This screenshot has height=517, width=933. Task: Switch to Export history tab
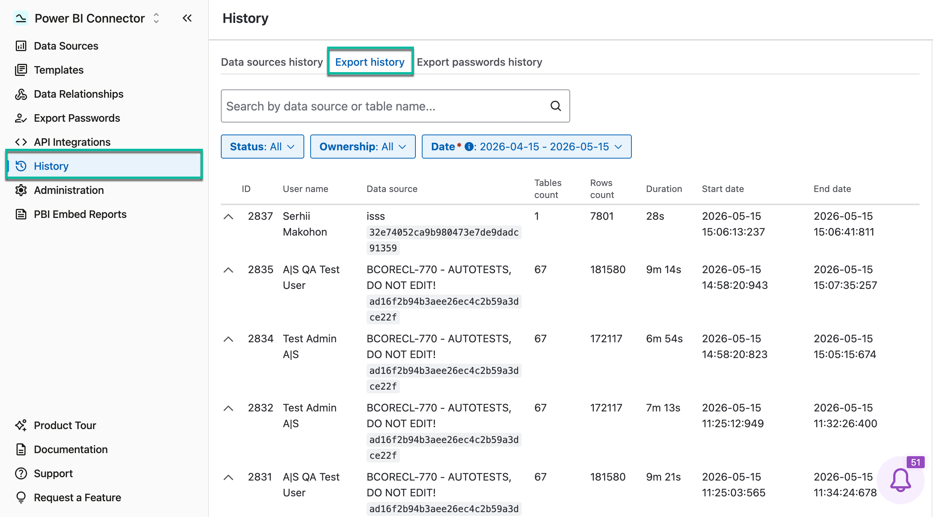[370, 62]
